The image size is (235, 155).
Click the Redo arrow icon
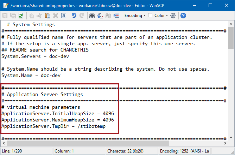point(82,16)
